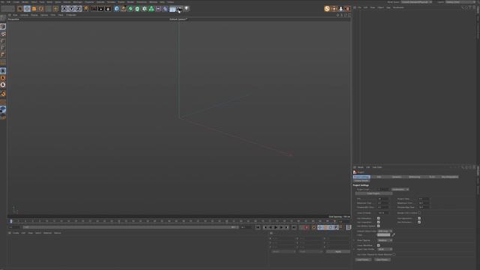Click the Load Preset button
Image resolution: width=480 pixels, height=270 pixels.
(363, 259)
